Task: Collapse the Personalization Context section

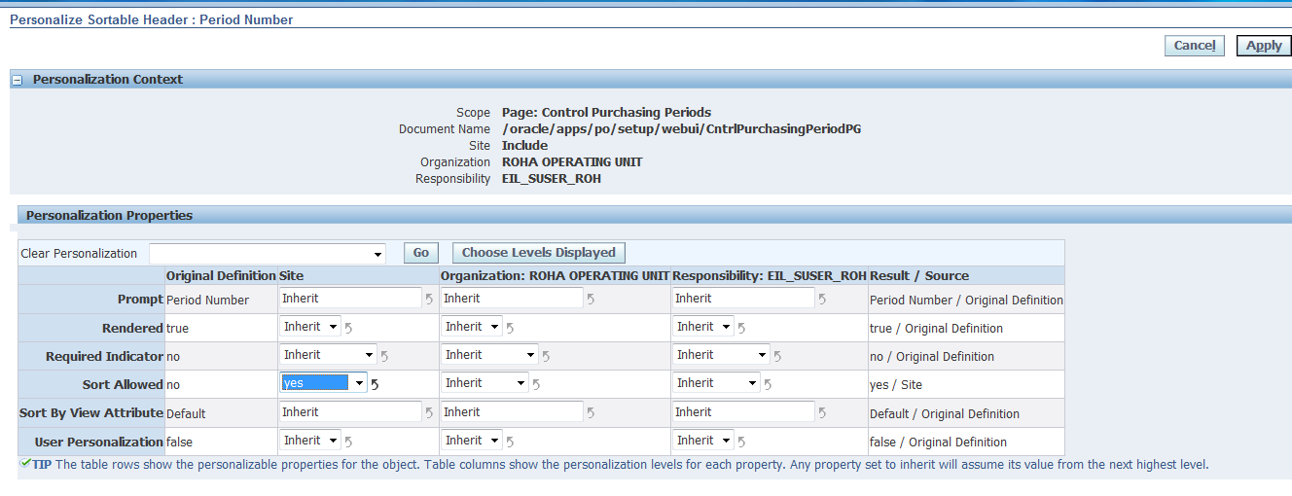Action: [x=17, y=81]
